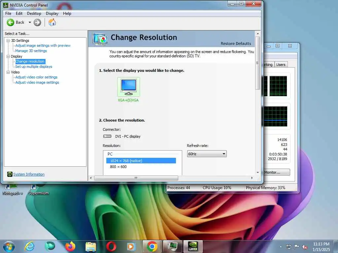Click the Windows Start button
The image size is (338, 253).
9,246
